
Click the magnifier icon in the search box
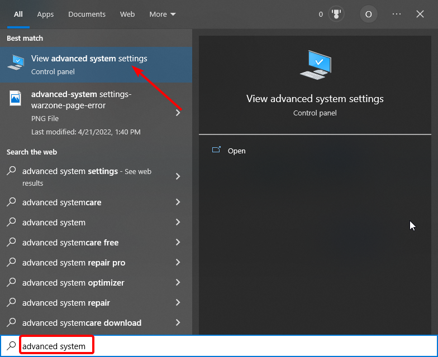coord(11,346)
